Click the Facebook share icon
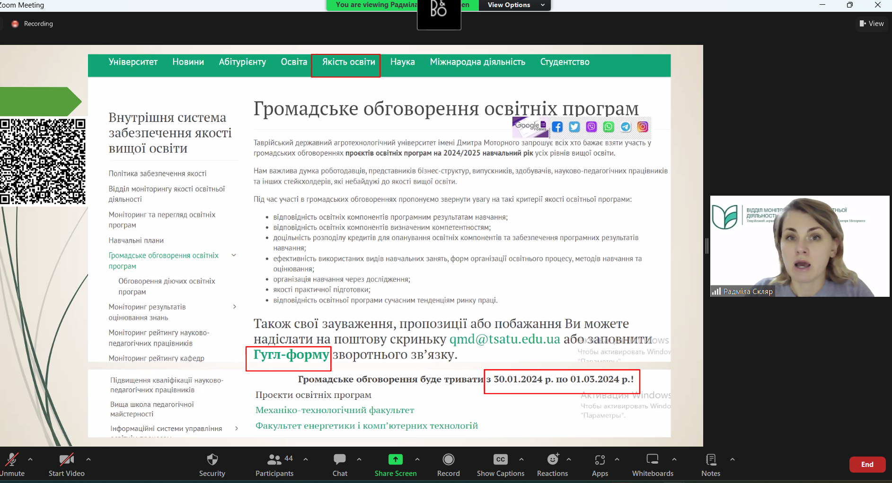 [557, 127]
